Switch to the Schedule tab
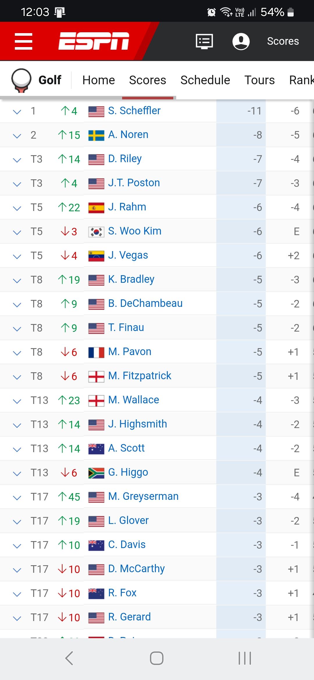The height and width of the screenshot is (680, 314). click(x=205, y=80)
